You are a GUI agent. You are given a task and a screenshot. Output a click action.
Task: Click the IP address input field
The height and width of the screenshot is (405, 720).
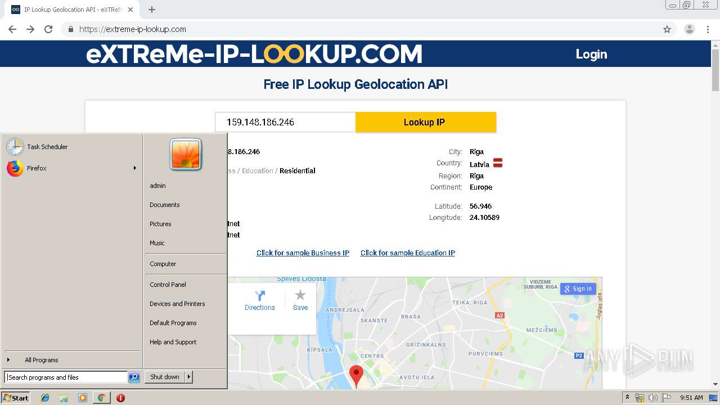pyautogui.click(x=285, y=122)
